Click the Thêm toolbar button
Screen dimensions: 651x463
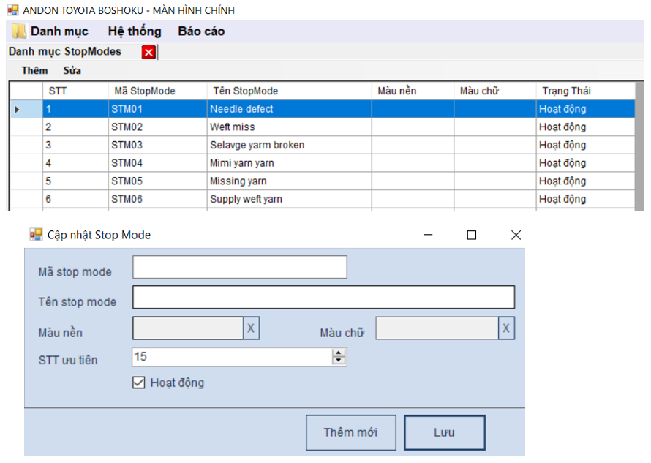pyautogui.click(x=34, y=71)
